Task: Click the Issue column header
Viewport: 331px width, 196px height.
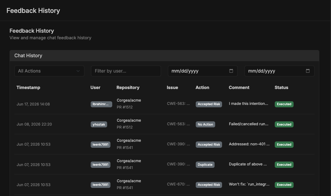Action: coord(172,88)
